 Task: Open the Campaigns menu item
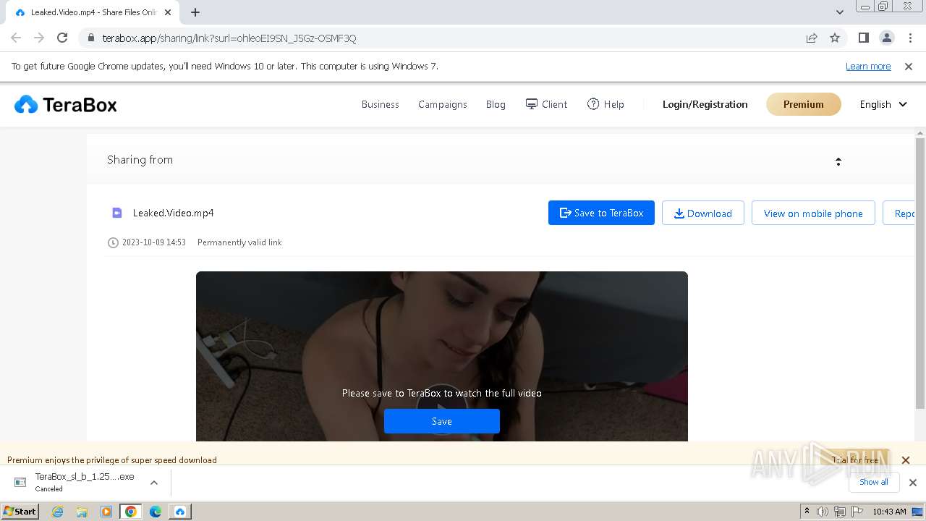[443, 104]
